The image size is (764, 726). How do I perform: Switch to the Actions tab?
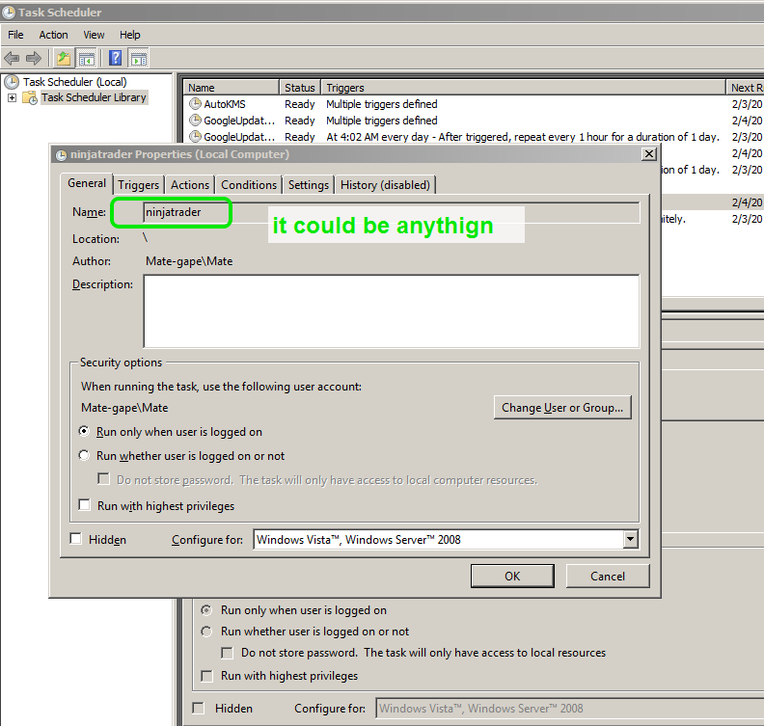click(x=189, y=185)
